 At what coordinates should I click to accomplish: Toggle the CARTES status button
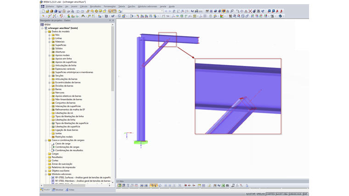pos(270,194)
